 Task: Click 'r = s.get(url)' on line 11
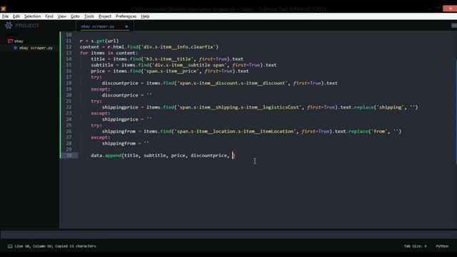[99, 41]
